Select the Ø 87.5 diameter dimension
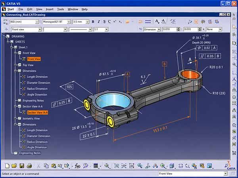Image resolution: width=238 pixels, height=178 pixels. click(x=107, y=73)
